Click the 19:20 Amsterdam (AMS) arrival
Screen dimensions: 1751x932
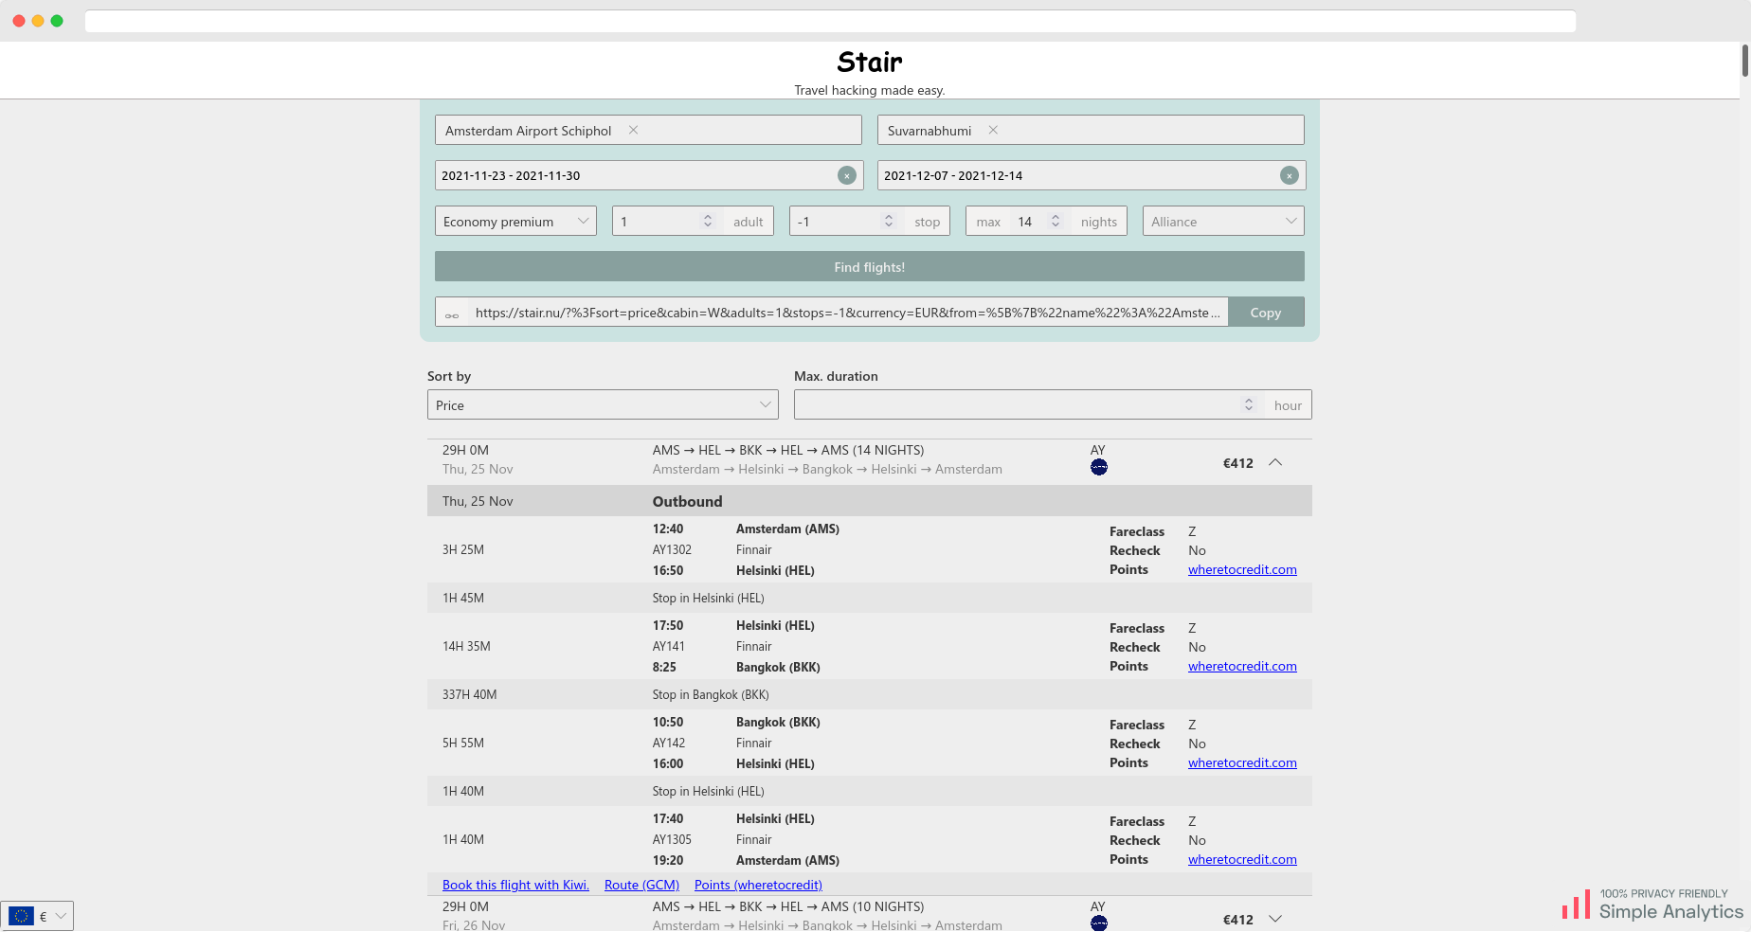(x=746, y=860)
